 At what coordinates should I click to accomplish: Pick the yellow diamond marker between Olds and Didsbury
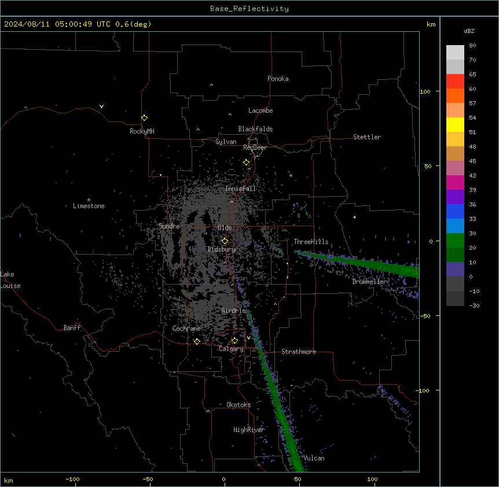225,241
